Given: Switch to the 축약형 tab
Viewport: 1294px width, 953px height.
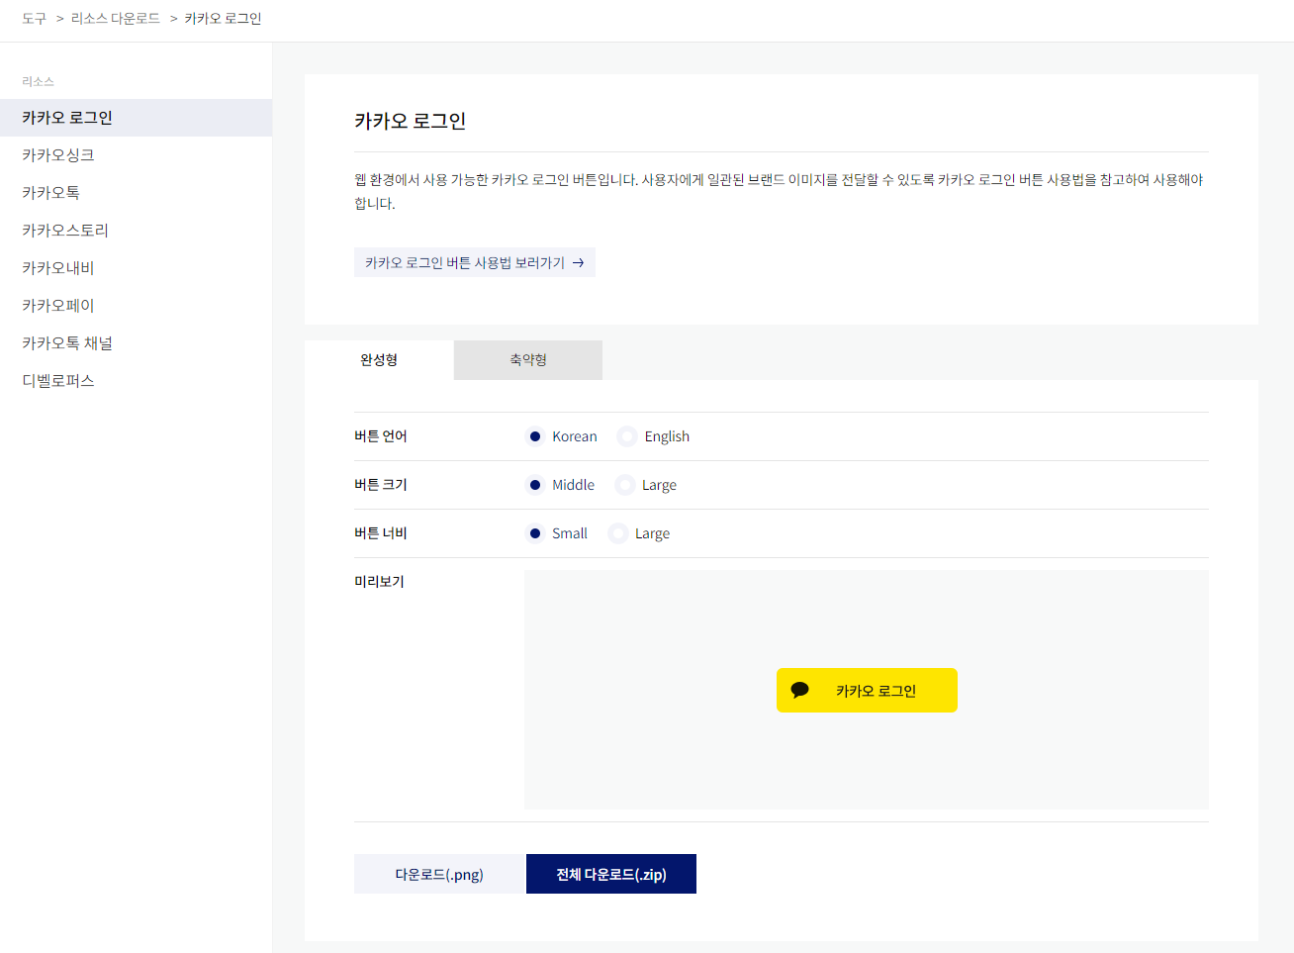Looking at the screenshot, I should (528, 360).
